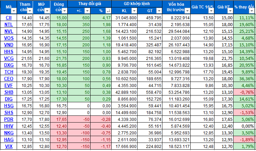Open the Giá TC 16/5 filter dropdown

click(211, 11)
